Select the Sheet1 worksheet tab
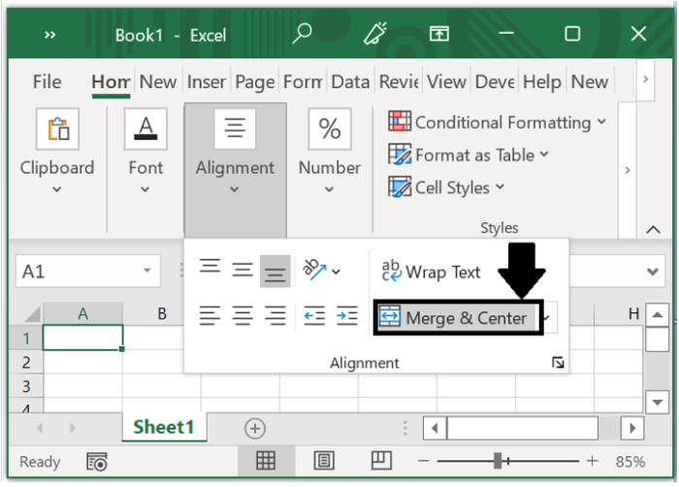This screenshot has height=487, width=679. tap(164, 428)
